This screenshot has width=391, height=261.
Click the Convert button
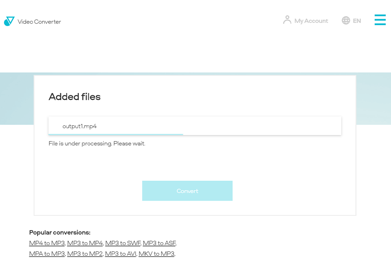187,190
